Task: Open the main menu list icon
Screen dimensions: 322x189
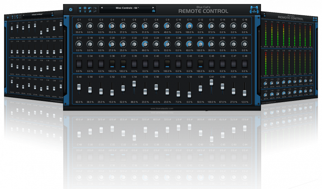Action: [x=80, y=8]
